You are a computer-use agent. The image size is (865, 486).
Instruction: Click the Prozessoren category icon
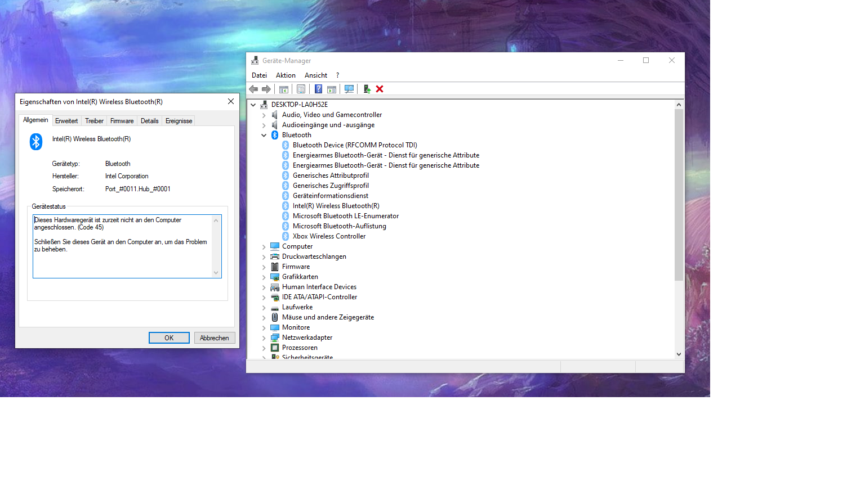[275, 348]
